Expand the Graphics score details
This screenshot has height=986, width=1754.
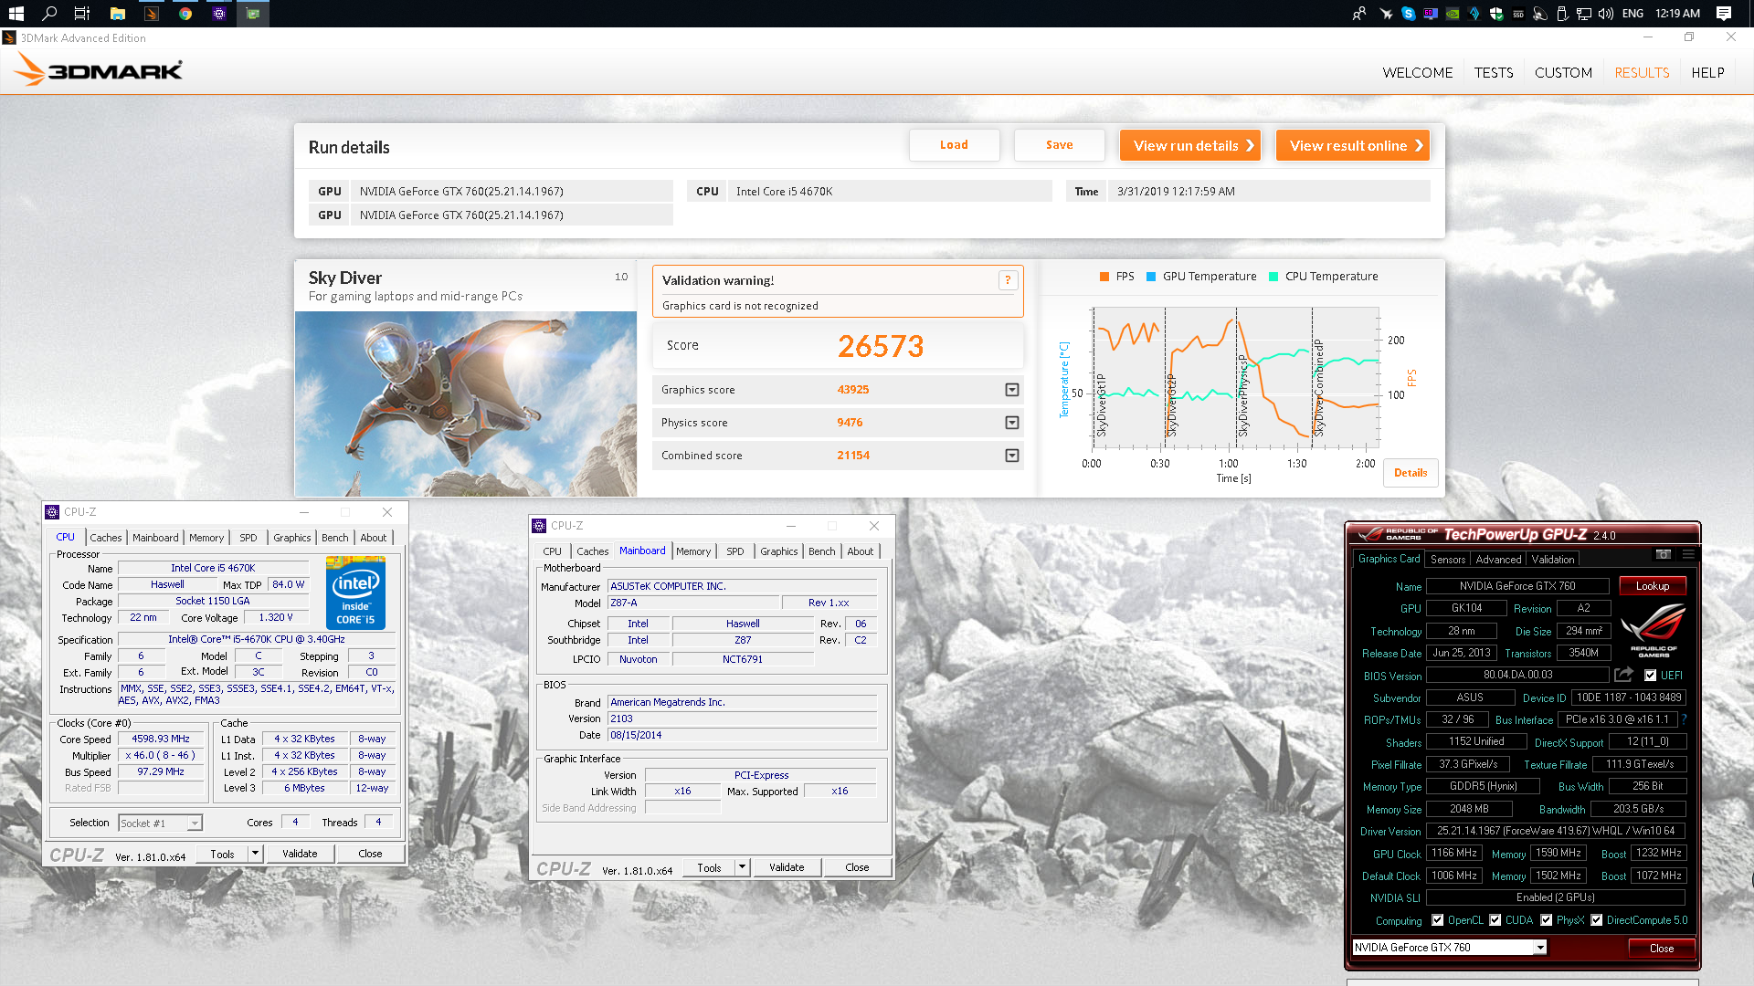1012,390
